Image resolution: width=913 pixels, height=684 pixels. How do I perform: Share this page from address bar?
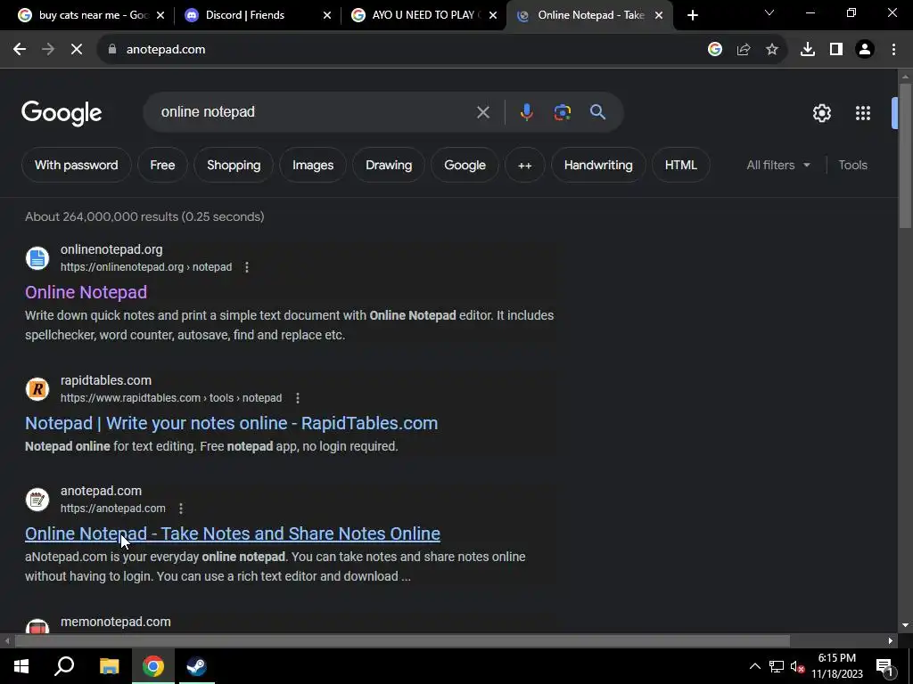point(744,50)
